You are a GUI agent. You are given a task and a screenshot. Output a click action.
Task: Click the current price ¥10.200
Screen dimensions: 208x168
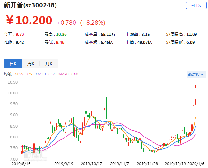coord(29,20)
